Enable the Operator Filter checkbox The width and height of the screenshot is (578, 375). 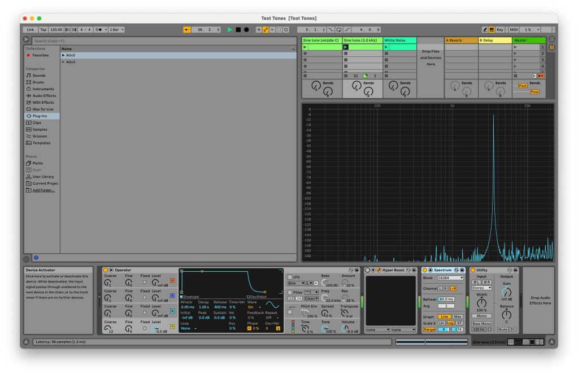(290, 293)
